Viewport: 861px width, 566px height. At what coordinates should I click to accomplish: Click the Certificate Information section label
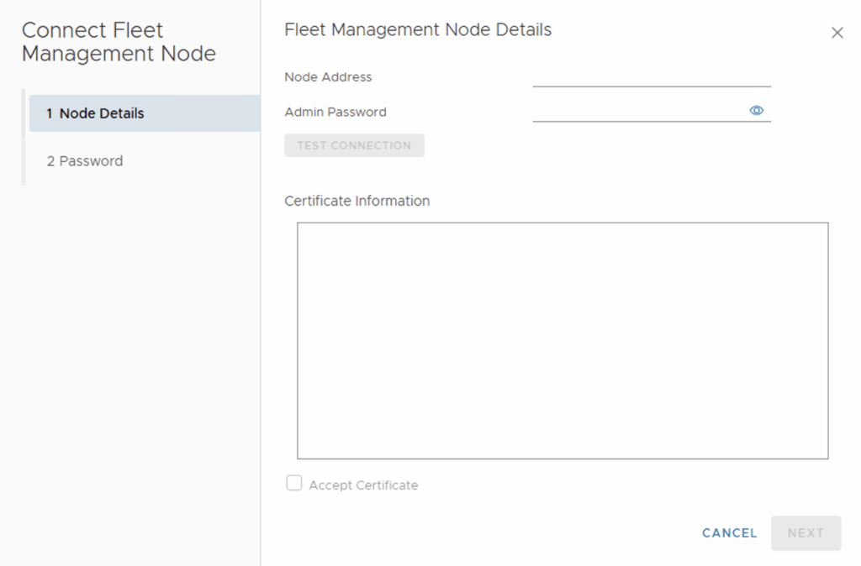(x=357, y=202)
